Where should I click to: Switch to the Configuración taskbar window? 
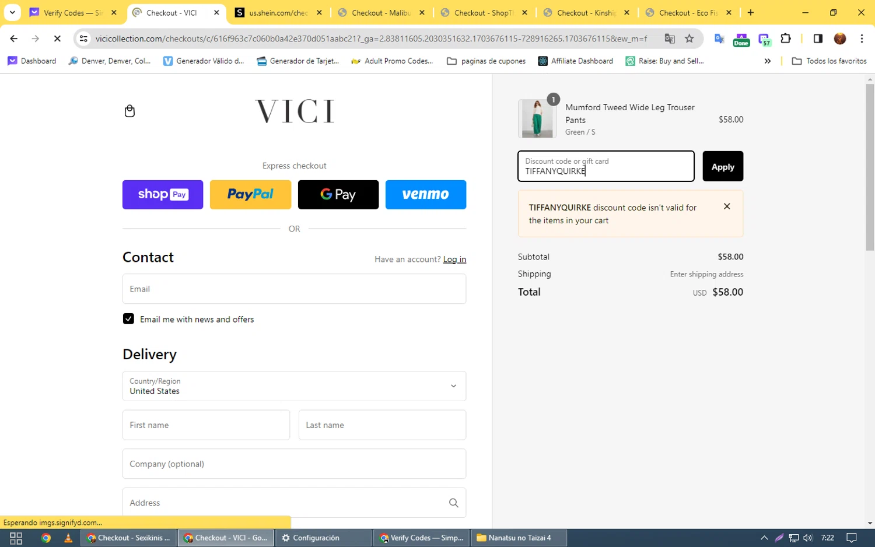tap(323, 538)
